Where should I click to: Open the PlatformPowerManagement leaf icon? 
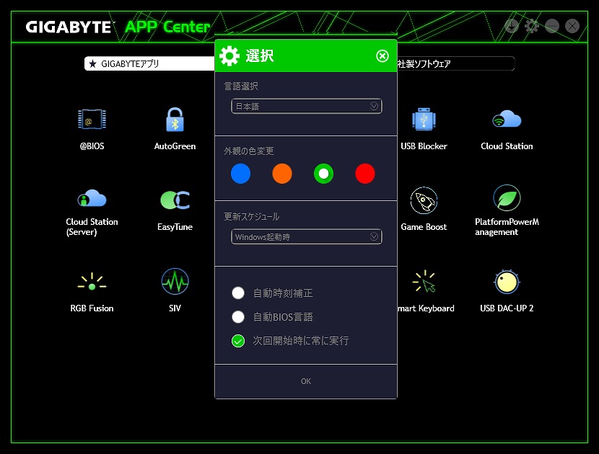click(507, 198)
